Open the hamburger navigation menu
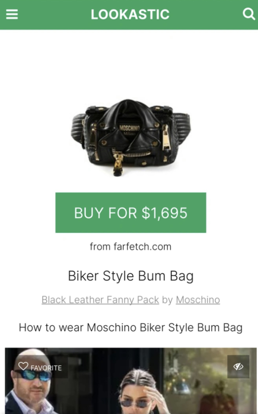 (x=12, y=14)
